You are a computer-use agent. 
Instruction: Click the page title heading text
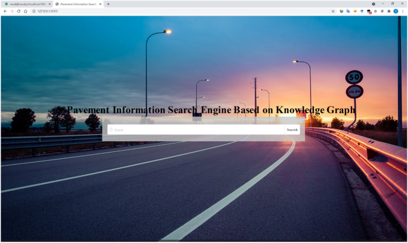click(x=211, y=110)
